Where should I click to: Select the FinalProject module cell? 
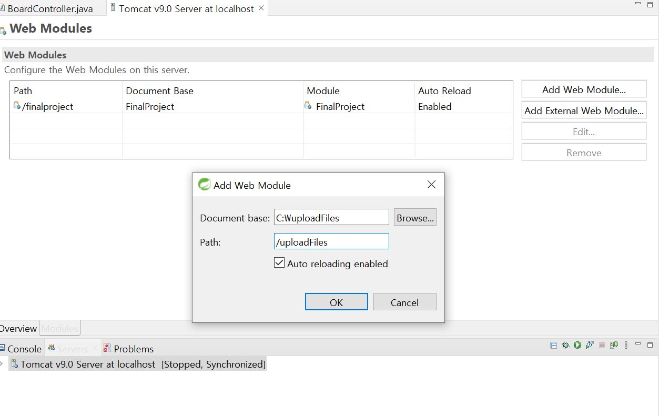point(359,106)
